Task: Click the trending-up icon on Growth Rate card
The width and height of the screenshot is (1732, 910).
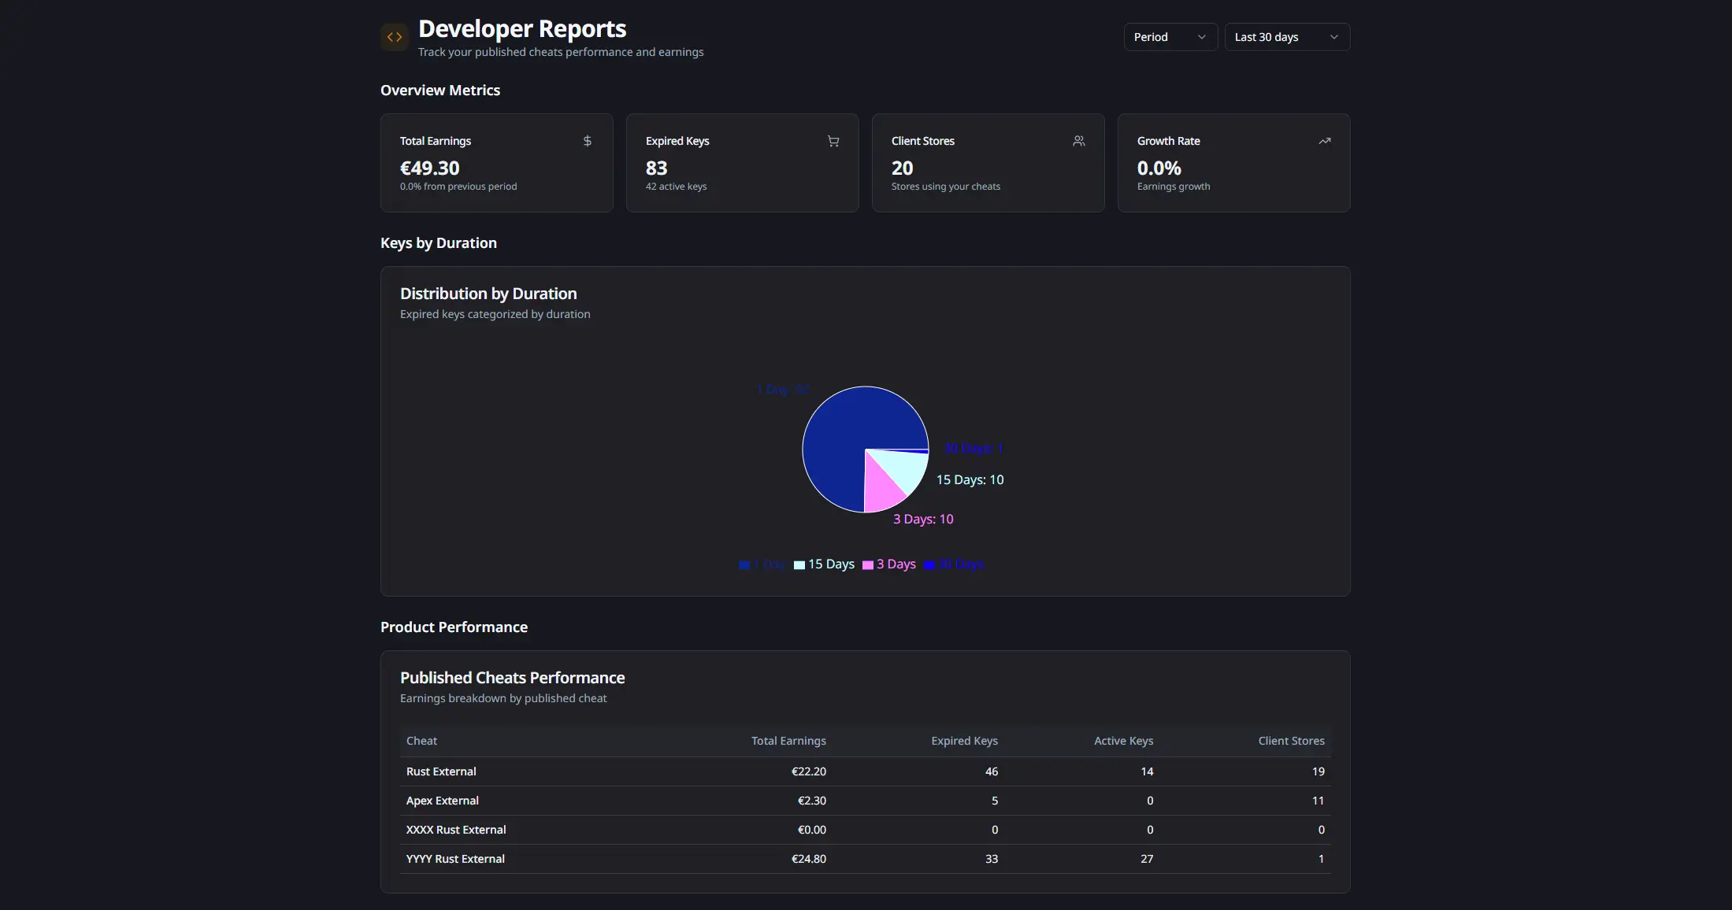Action: click(1325, 141)
